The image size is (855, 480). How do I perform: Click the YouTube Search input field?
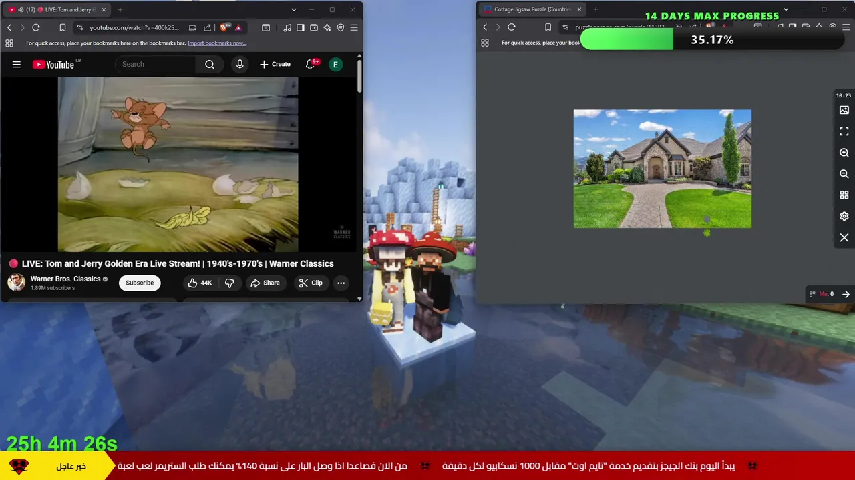click(156, 65)
